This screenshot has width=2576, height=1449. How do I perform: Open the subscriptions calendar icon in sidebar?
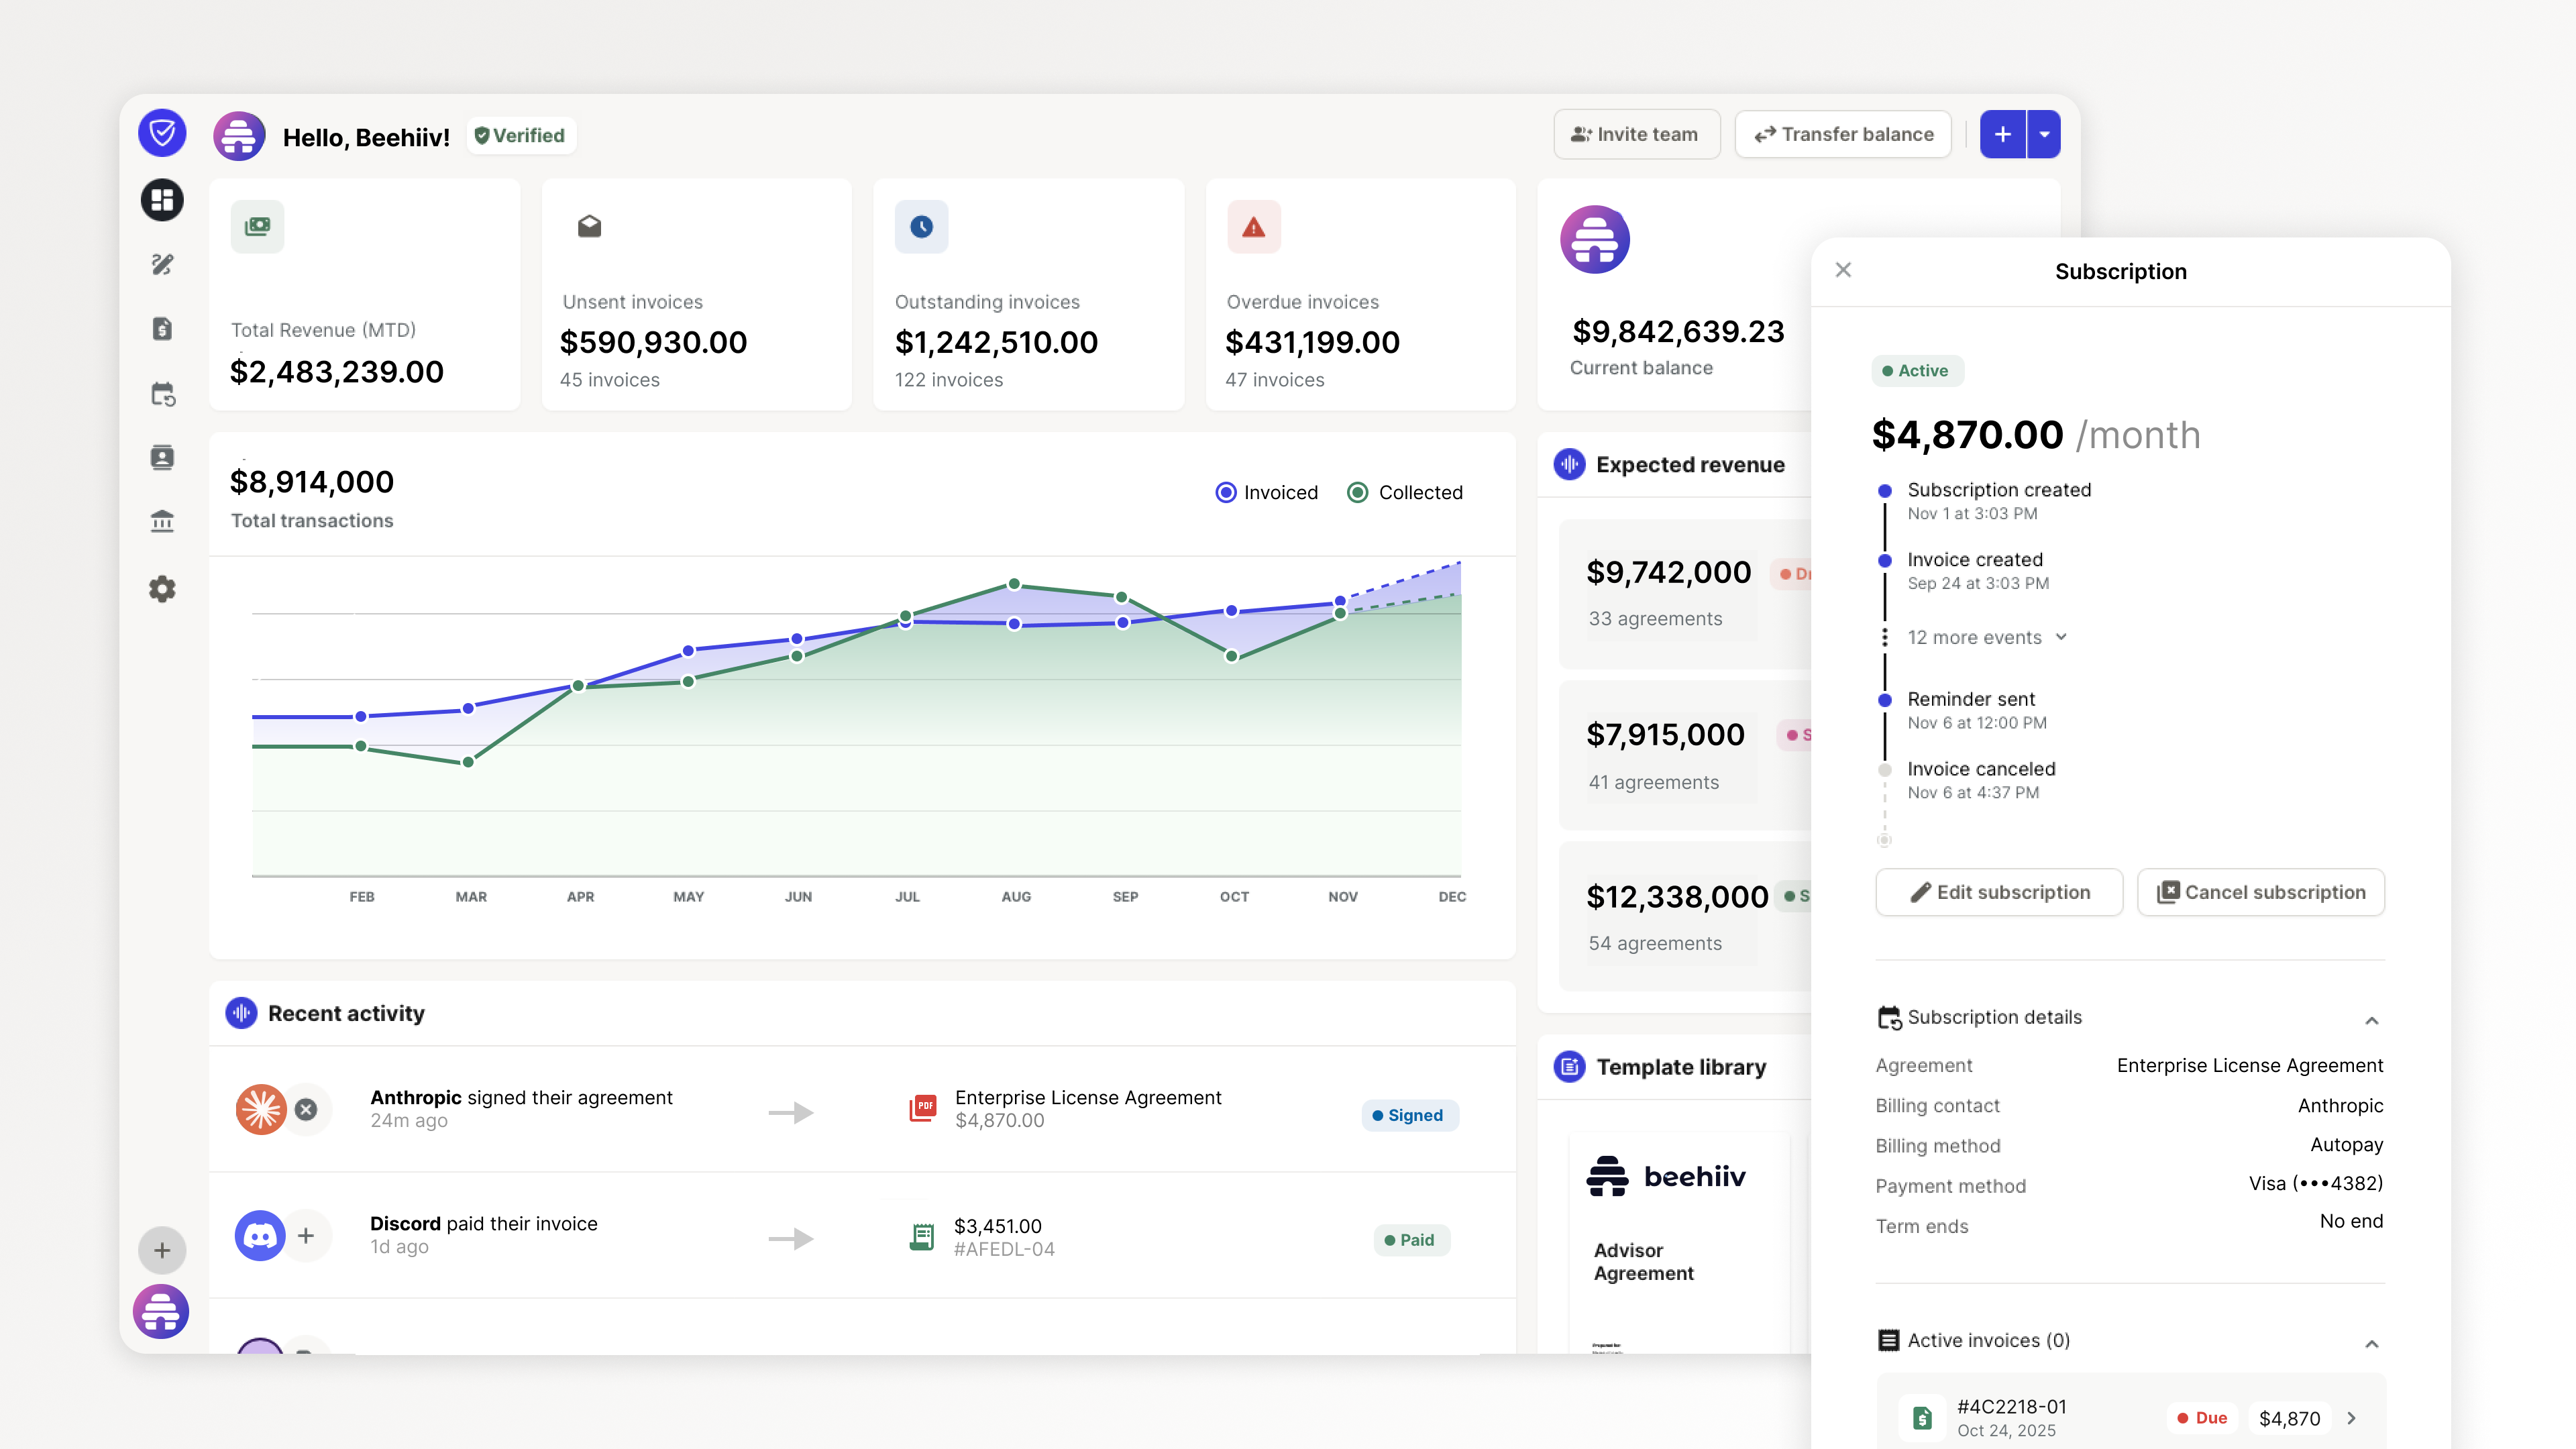pyautogui.click(x=162, y=394)
